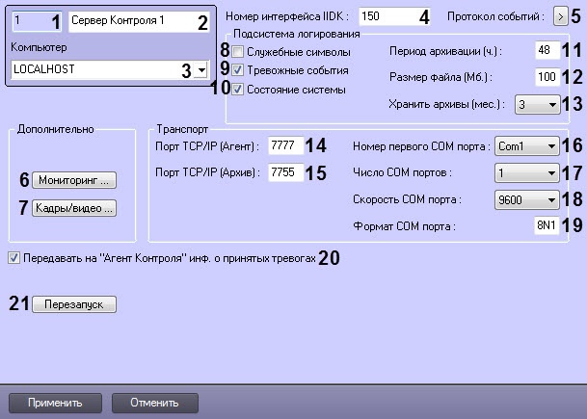Toggle the Состояние системы checkbox

[x=238, y=90]
